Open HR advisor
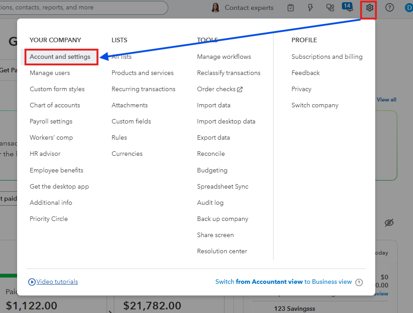Screen dimensions: 413x313 click(x=45, y=154)
